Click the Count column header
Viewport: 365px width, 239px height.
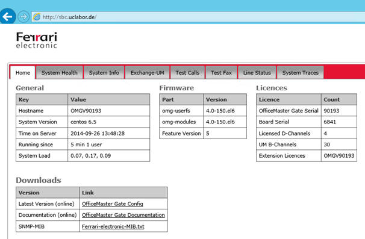click(339, 99)
